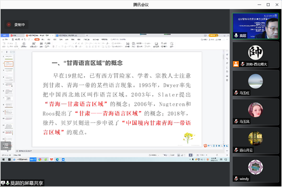Expand the 文件 menu dropdown in WPS
282x187 pixels.
[x=5, y=40]
